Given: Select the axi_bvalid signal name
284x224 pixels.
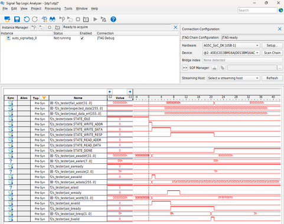Looking at the screenshot, I should [64, 219].
